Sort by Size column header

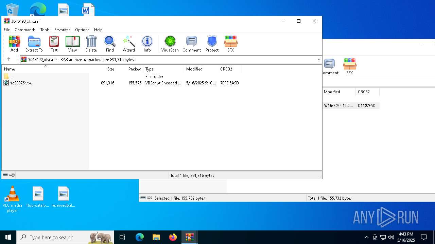click(103, 69)
